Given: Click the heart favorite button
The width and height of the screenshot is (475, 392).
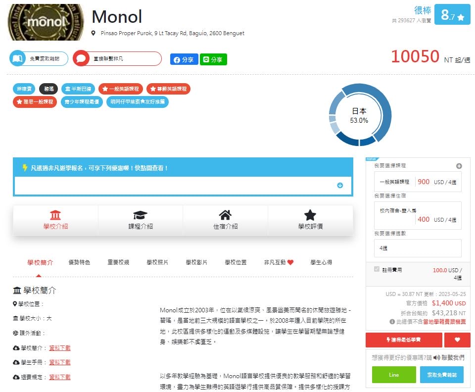Looking at the screenshot, I should tap(457, 340).
